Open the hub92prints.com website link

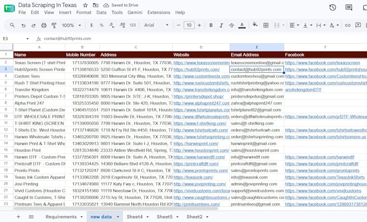(196, 70)
